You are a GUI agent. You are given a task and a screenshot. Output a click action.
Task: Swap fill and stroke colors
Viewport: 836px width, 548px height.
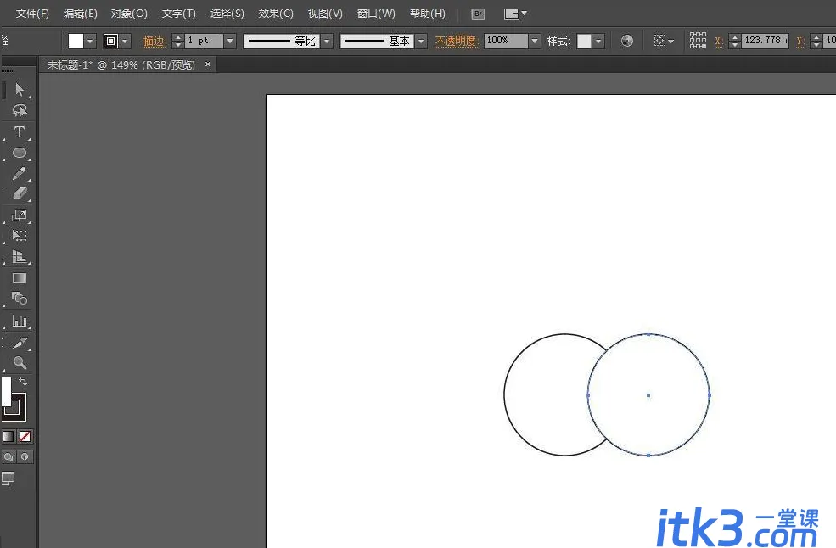pyautogui.click(x=23, y=382)
